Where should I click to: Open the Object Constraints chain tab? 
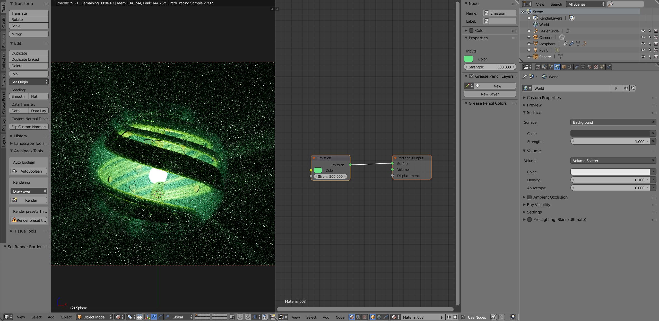click(570, 67)
